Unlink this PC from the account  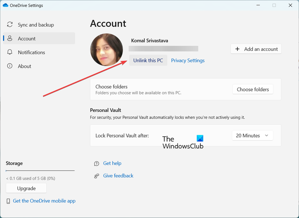[x=148, y=60]
